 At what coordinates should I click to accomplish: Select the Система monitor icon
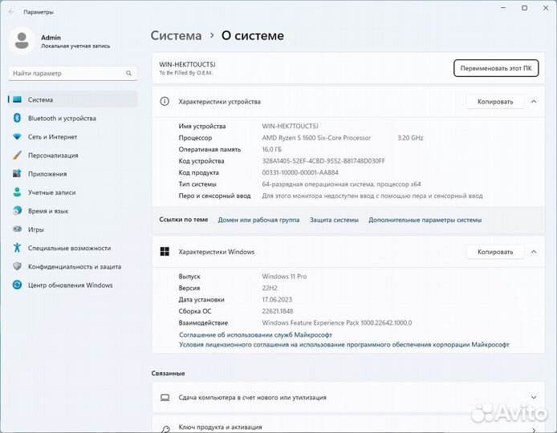(17, 99)
